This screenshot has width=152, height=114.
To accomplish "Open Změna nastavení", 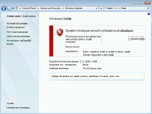I will point(16,27).
